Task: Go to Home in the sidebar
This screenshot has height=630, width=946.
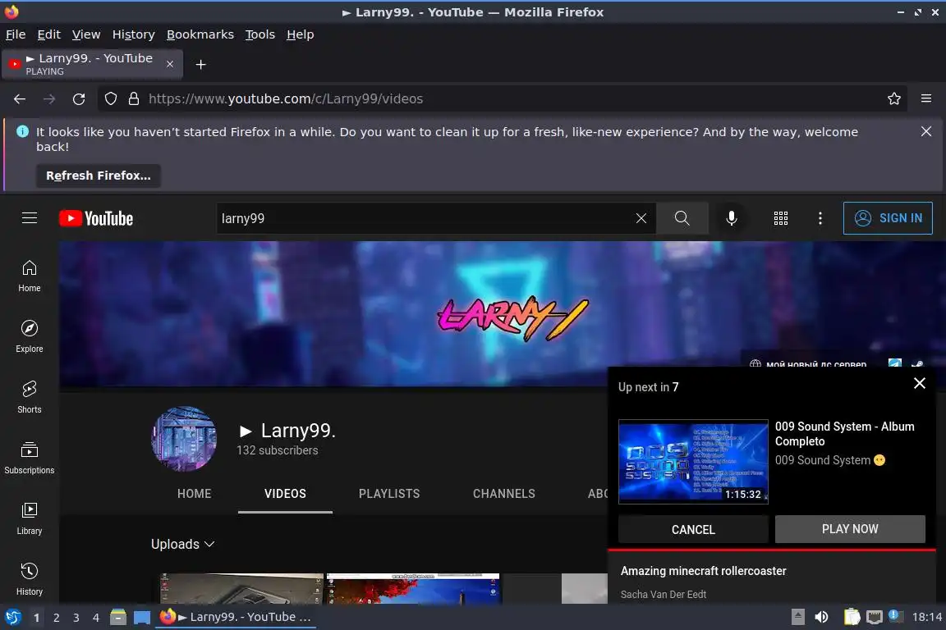Action: click(x=29, y=276)
